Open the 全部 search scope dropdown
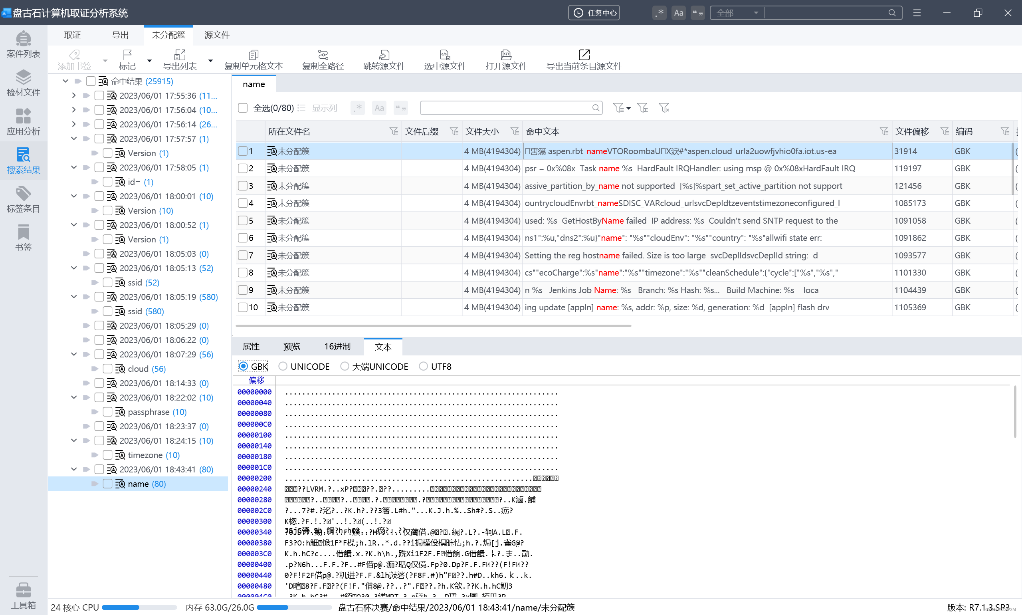 click(x=737, y=13)
